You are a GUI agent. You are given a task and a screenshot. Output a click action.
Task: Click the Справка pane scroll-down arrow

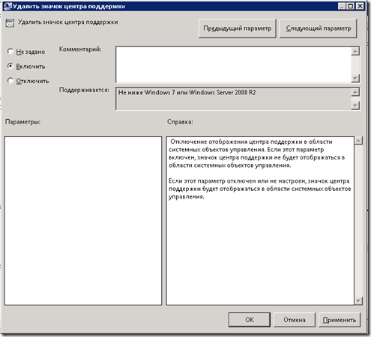pyautogui.click(x=358, y=300)
